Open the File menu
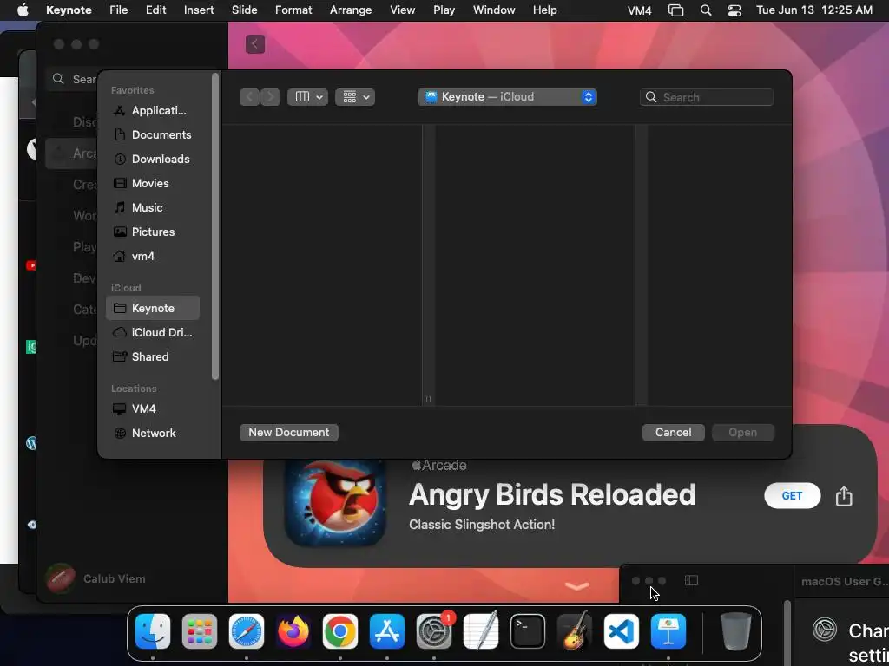The height and width of the screenshot is (666, 889). [118, 10]
